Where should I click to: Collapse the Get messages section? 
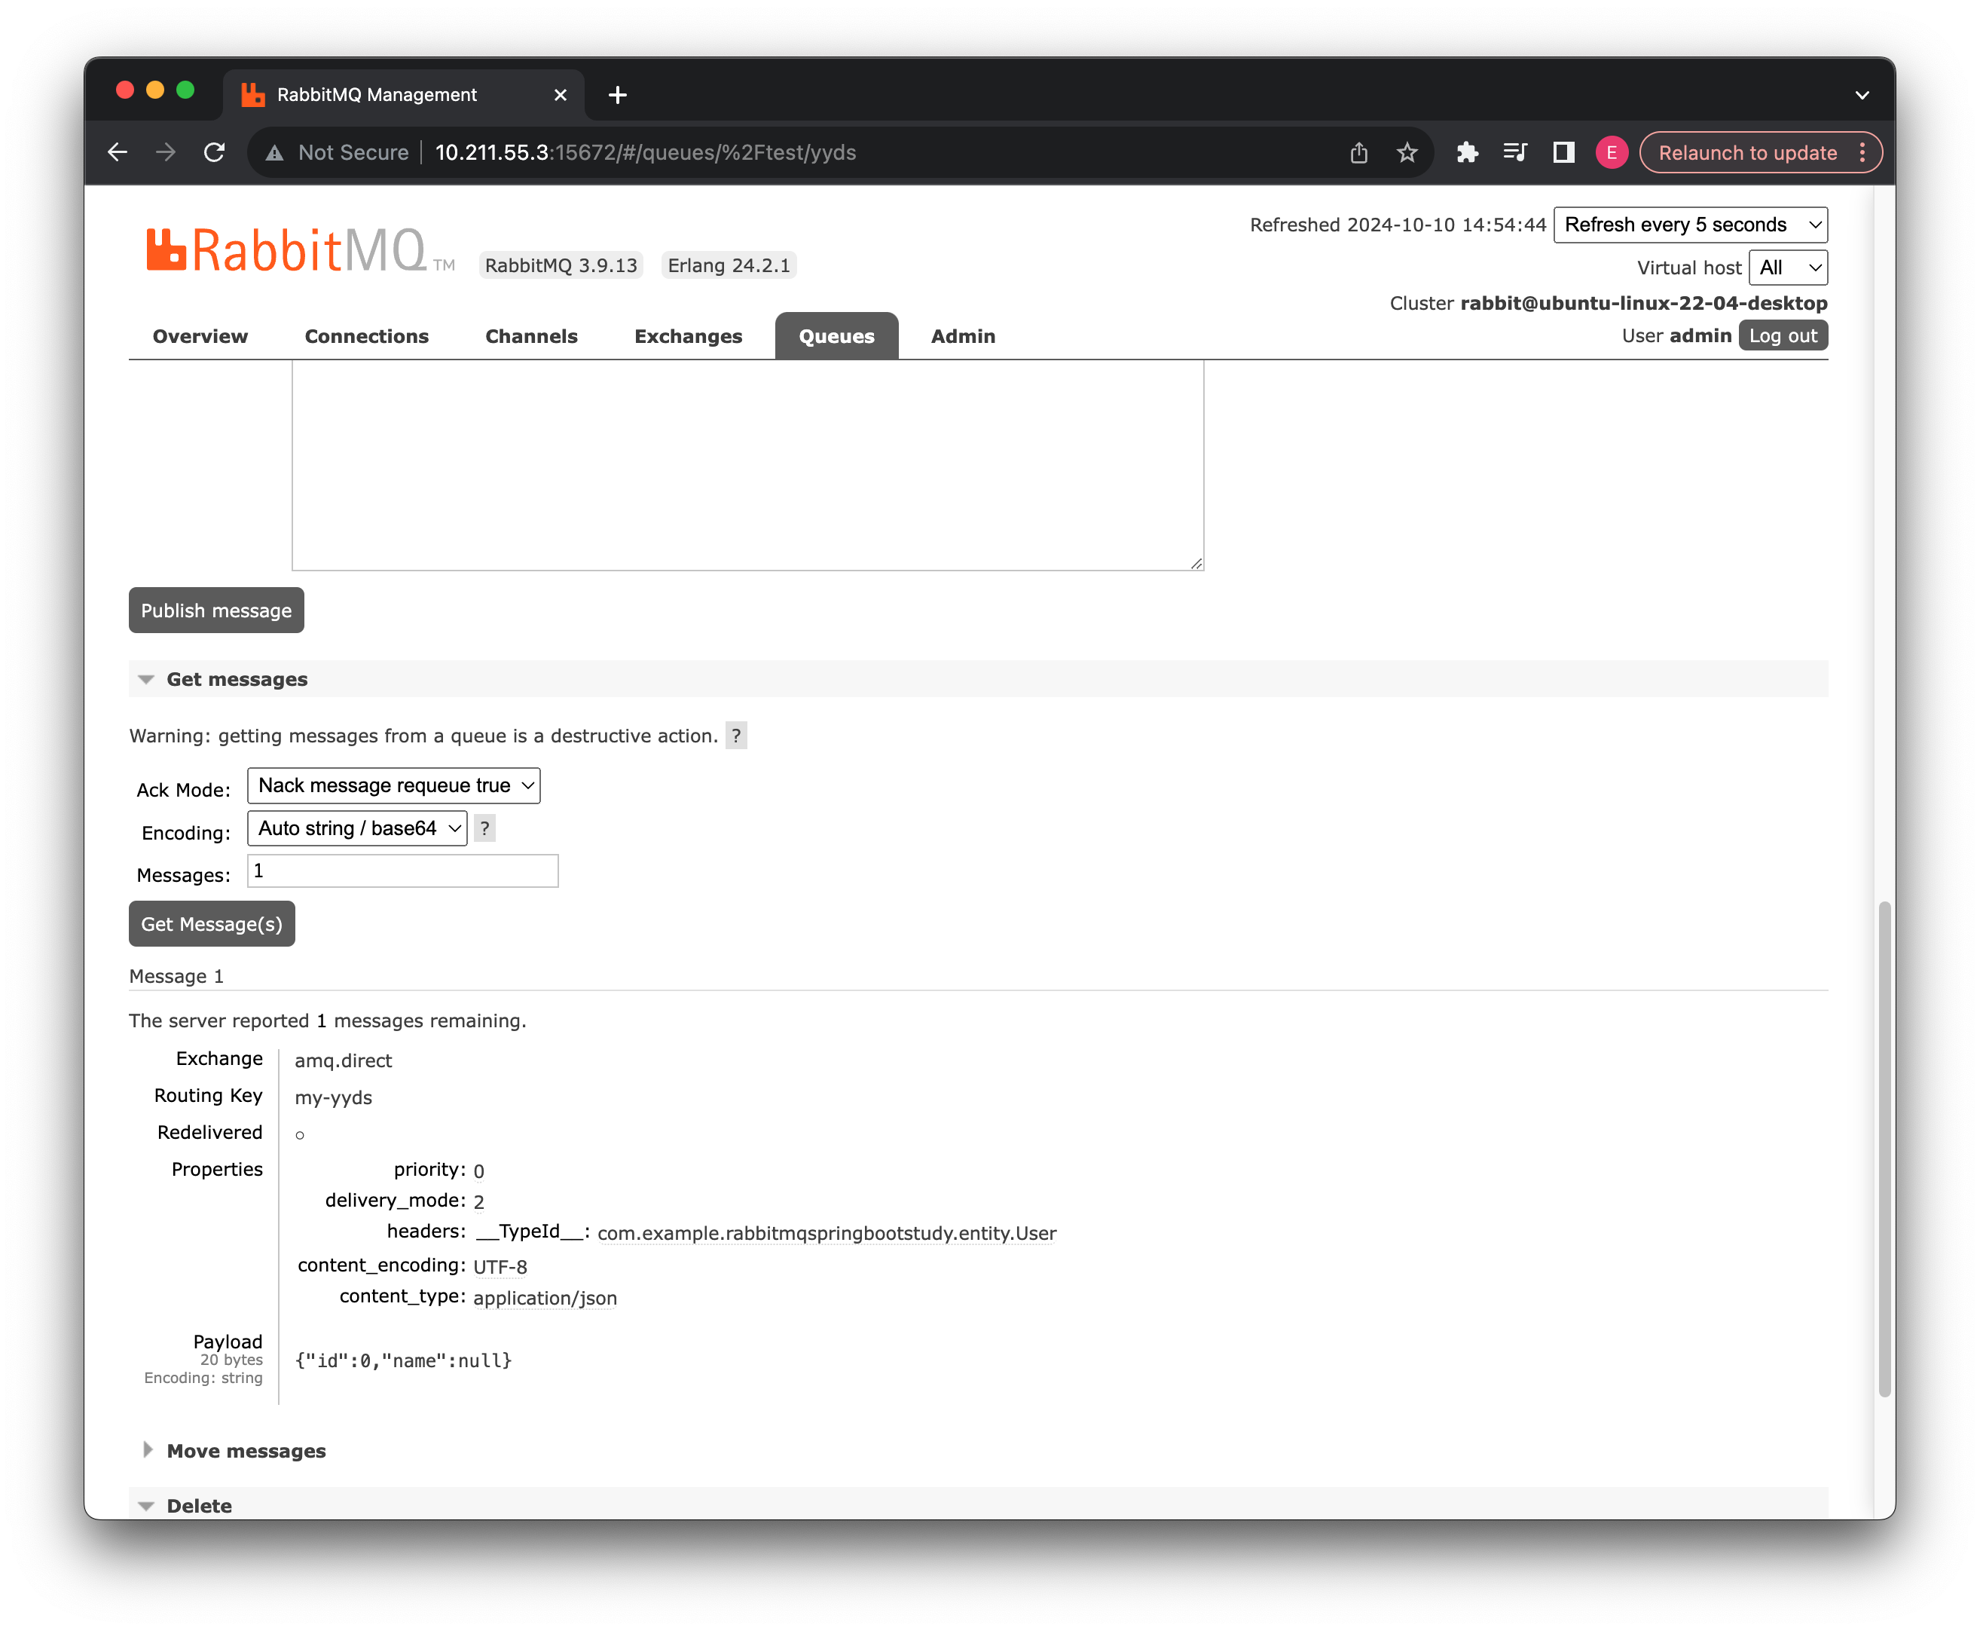146,678
